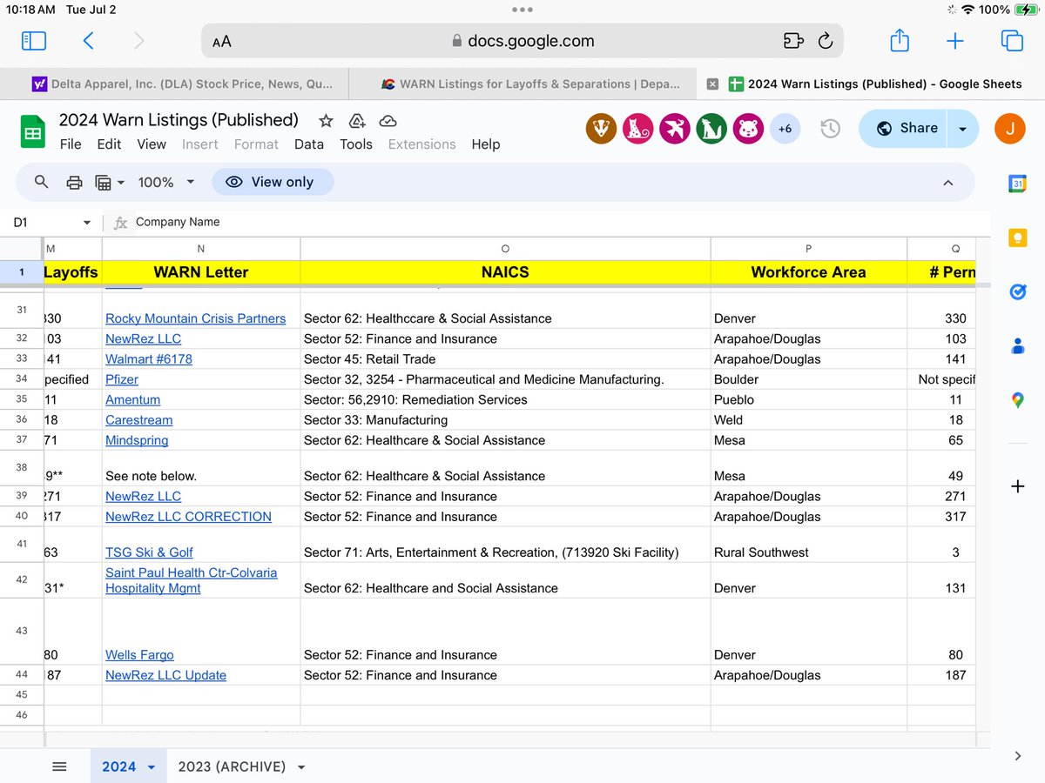Click the print icon in toolbar

click(x=74, y=183)
